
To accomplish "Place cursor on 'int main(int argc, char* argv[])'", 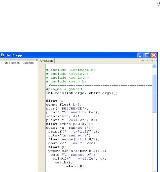I will tap(82, 93).
